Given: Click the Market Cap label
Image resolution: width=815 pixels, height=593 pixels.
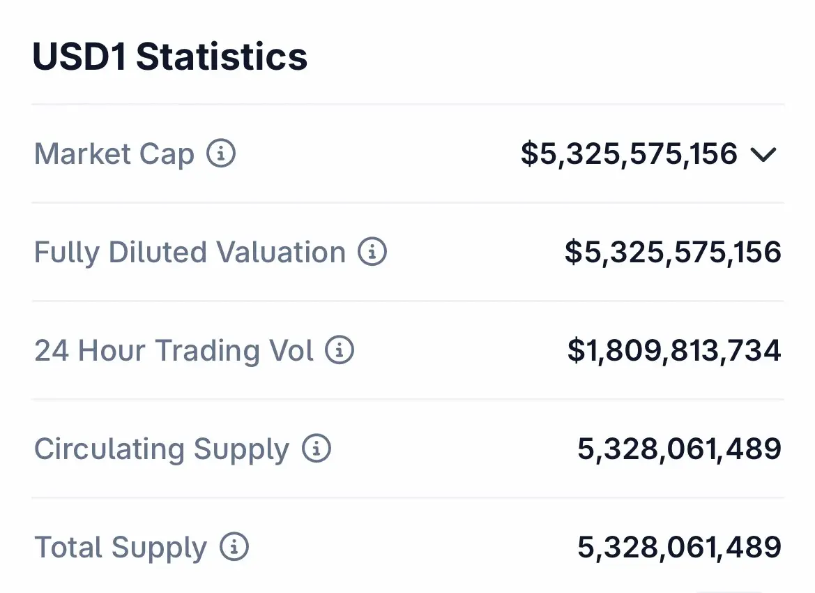Looking at the screenshot, I should tap(114, 153).
